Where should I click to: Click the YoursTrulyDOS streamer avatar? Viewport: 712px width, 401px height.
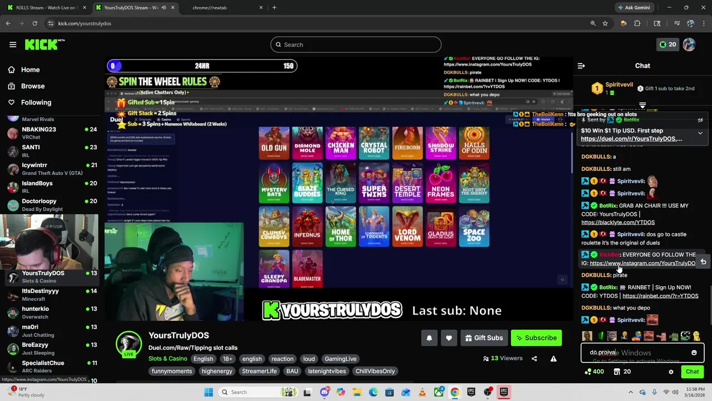[x=128, y=345]
